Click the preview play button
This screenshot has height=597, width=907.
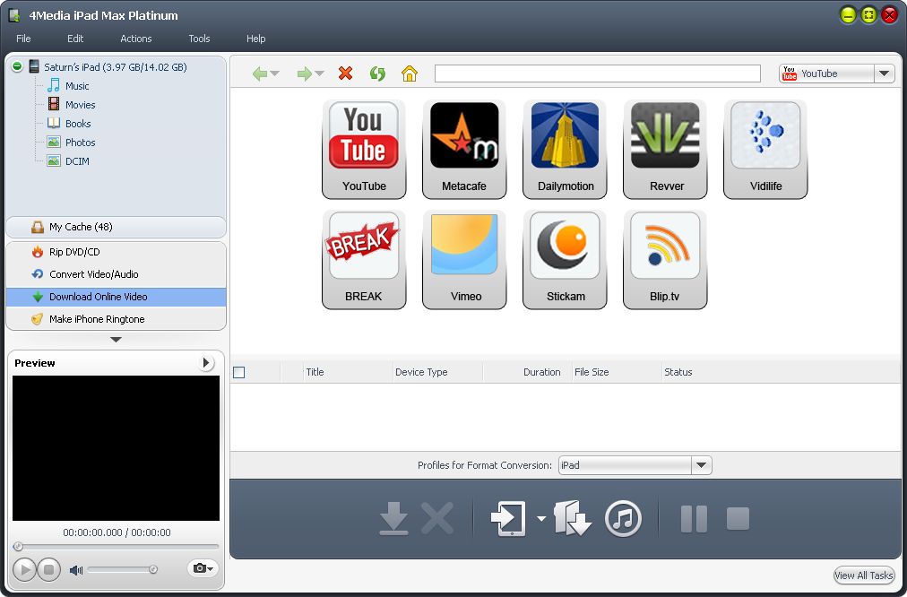(25, 570)
